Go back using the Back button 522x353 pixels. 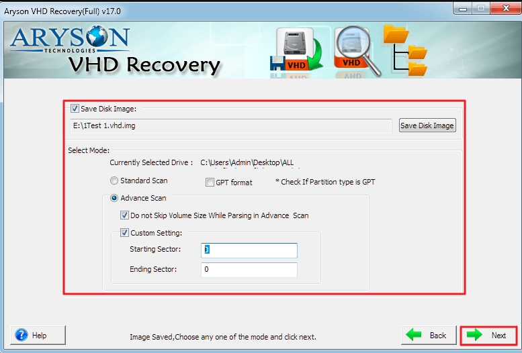[x=429, y=335]
